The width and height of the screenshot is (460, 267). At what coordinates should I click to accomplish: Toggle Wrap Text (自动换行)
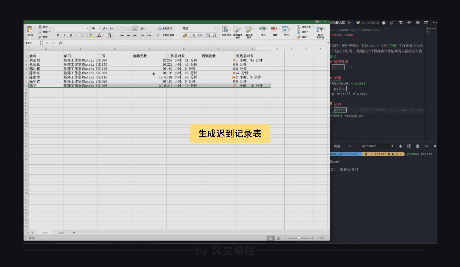click(x=165, y=29)
